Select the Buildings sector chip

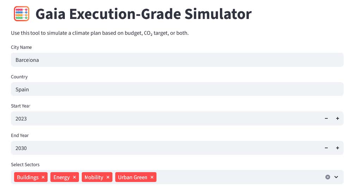[x=27, y=177]
